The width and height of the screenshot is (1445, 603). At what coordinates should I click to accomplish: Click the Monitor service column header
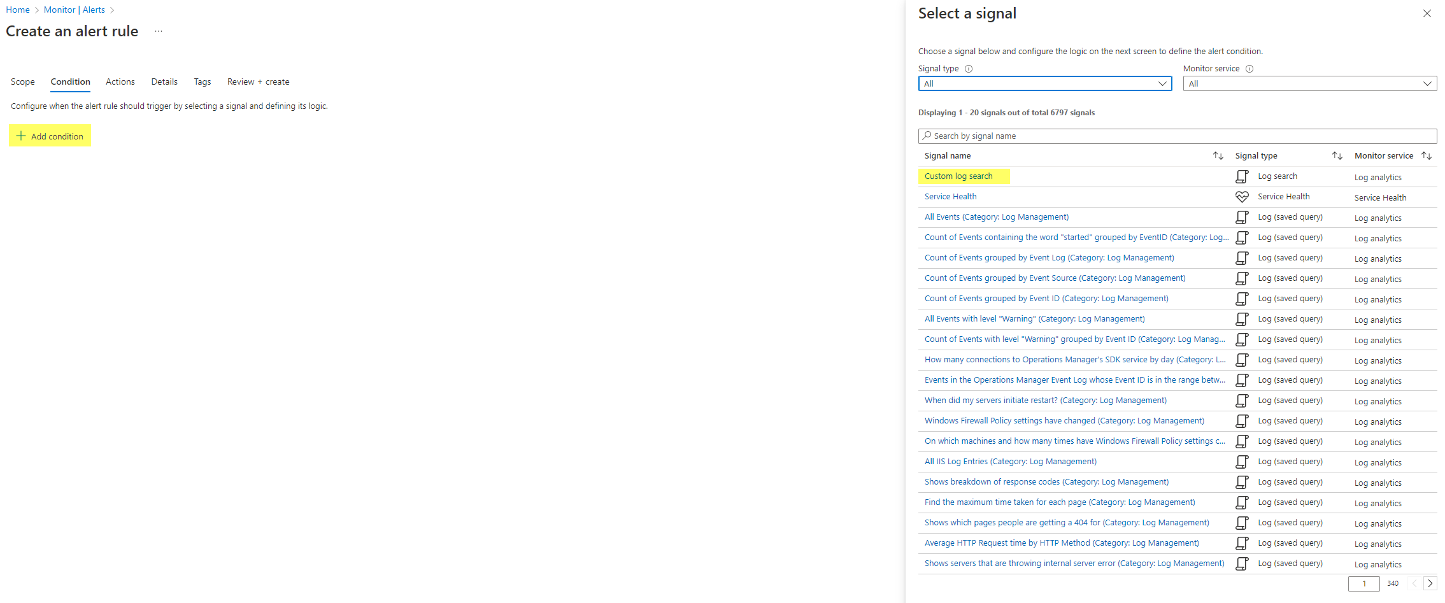[1384, 155]
